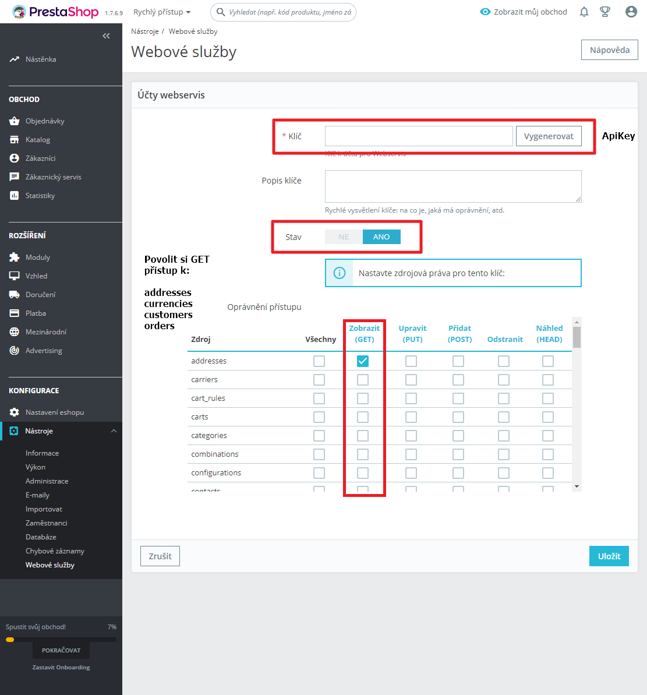The height and width of the screenshot is (695, 647).
Task: Click the Zákaznický servis chat icon
Action: point(14,177)
